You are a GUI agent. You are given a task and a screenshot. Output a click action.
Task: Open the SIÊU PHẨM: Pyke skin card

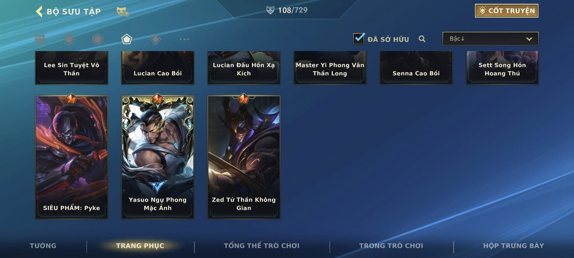coord(72,157)
